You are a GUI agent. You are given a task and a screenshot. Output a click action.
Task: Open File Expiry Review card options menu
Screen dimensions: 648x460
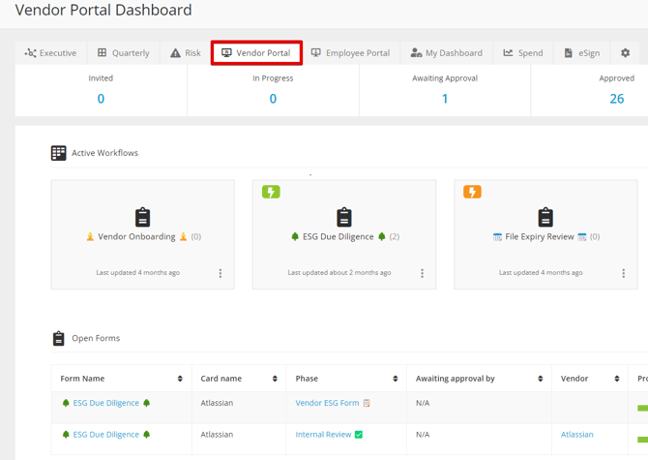tap(623, 273)
